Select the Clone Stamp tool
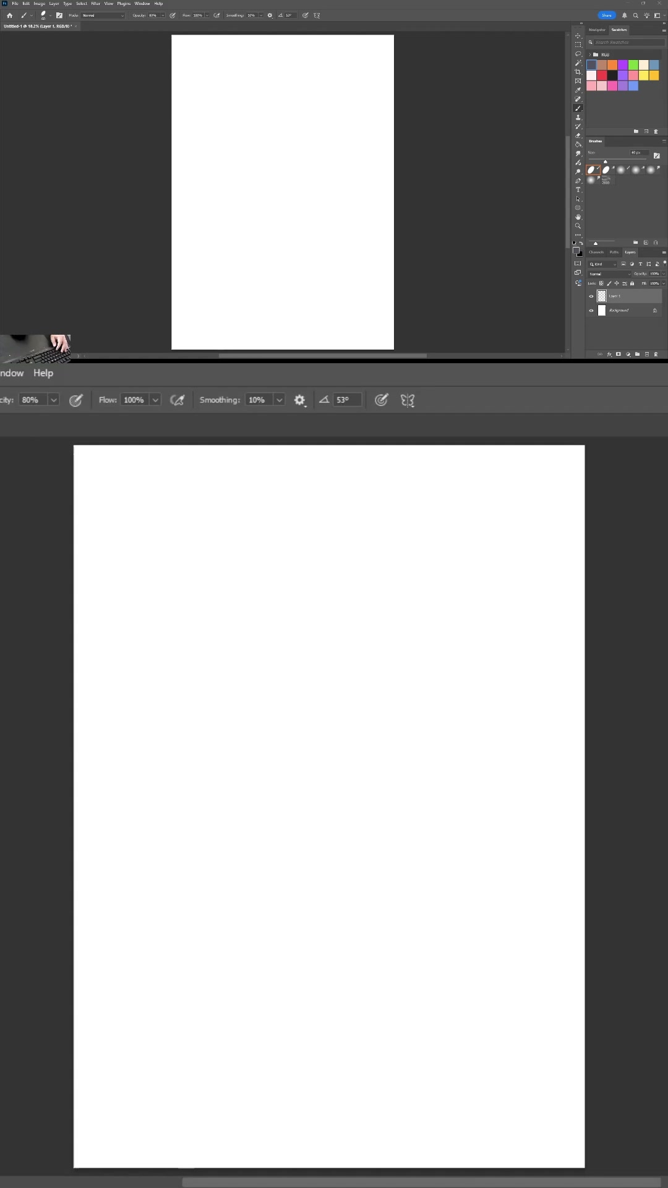Viewport: 668px width, 1188px height. [578, 117]
